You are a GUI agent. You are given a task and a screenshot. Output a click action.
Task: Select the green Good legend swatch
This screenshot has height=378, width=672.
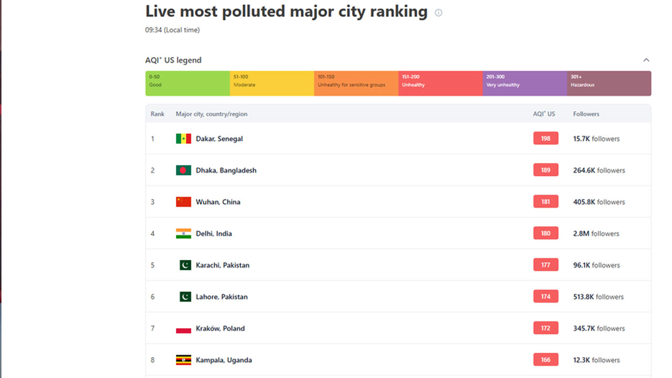point(187,83)
